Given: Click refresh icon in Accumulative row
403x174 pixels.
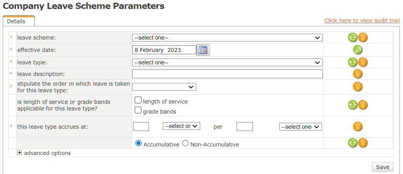Looking at the screenshot, I should (x=352, y=143).
